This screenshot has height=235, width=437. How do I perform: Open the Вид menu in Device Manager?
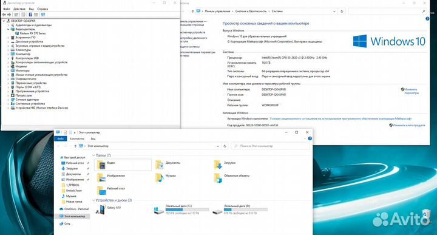point(31,9)
